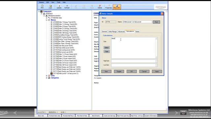211x119 pixels.
Task: Click icon of Chiller power % of site power meter
Action: click(x=52, y=73)
